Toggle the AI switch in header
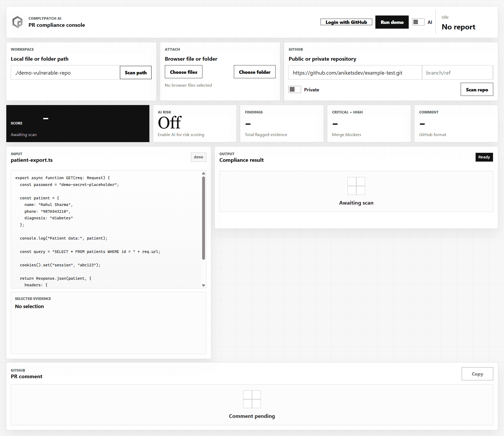The width and height of the screenshot is (504, 436). [x=418, y=22]
